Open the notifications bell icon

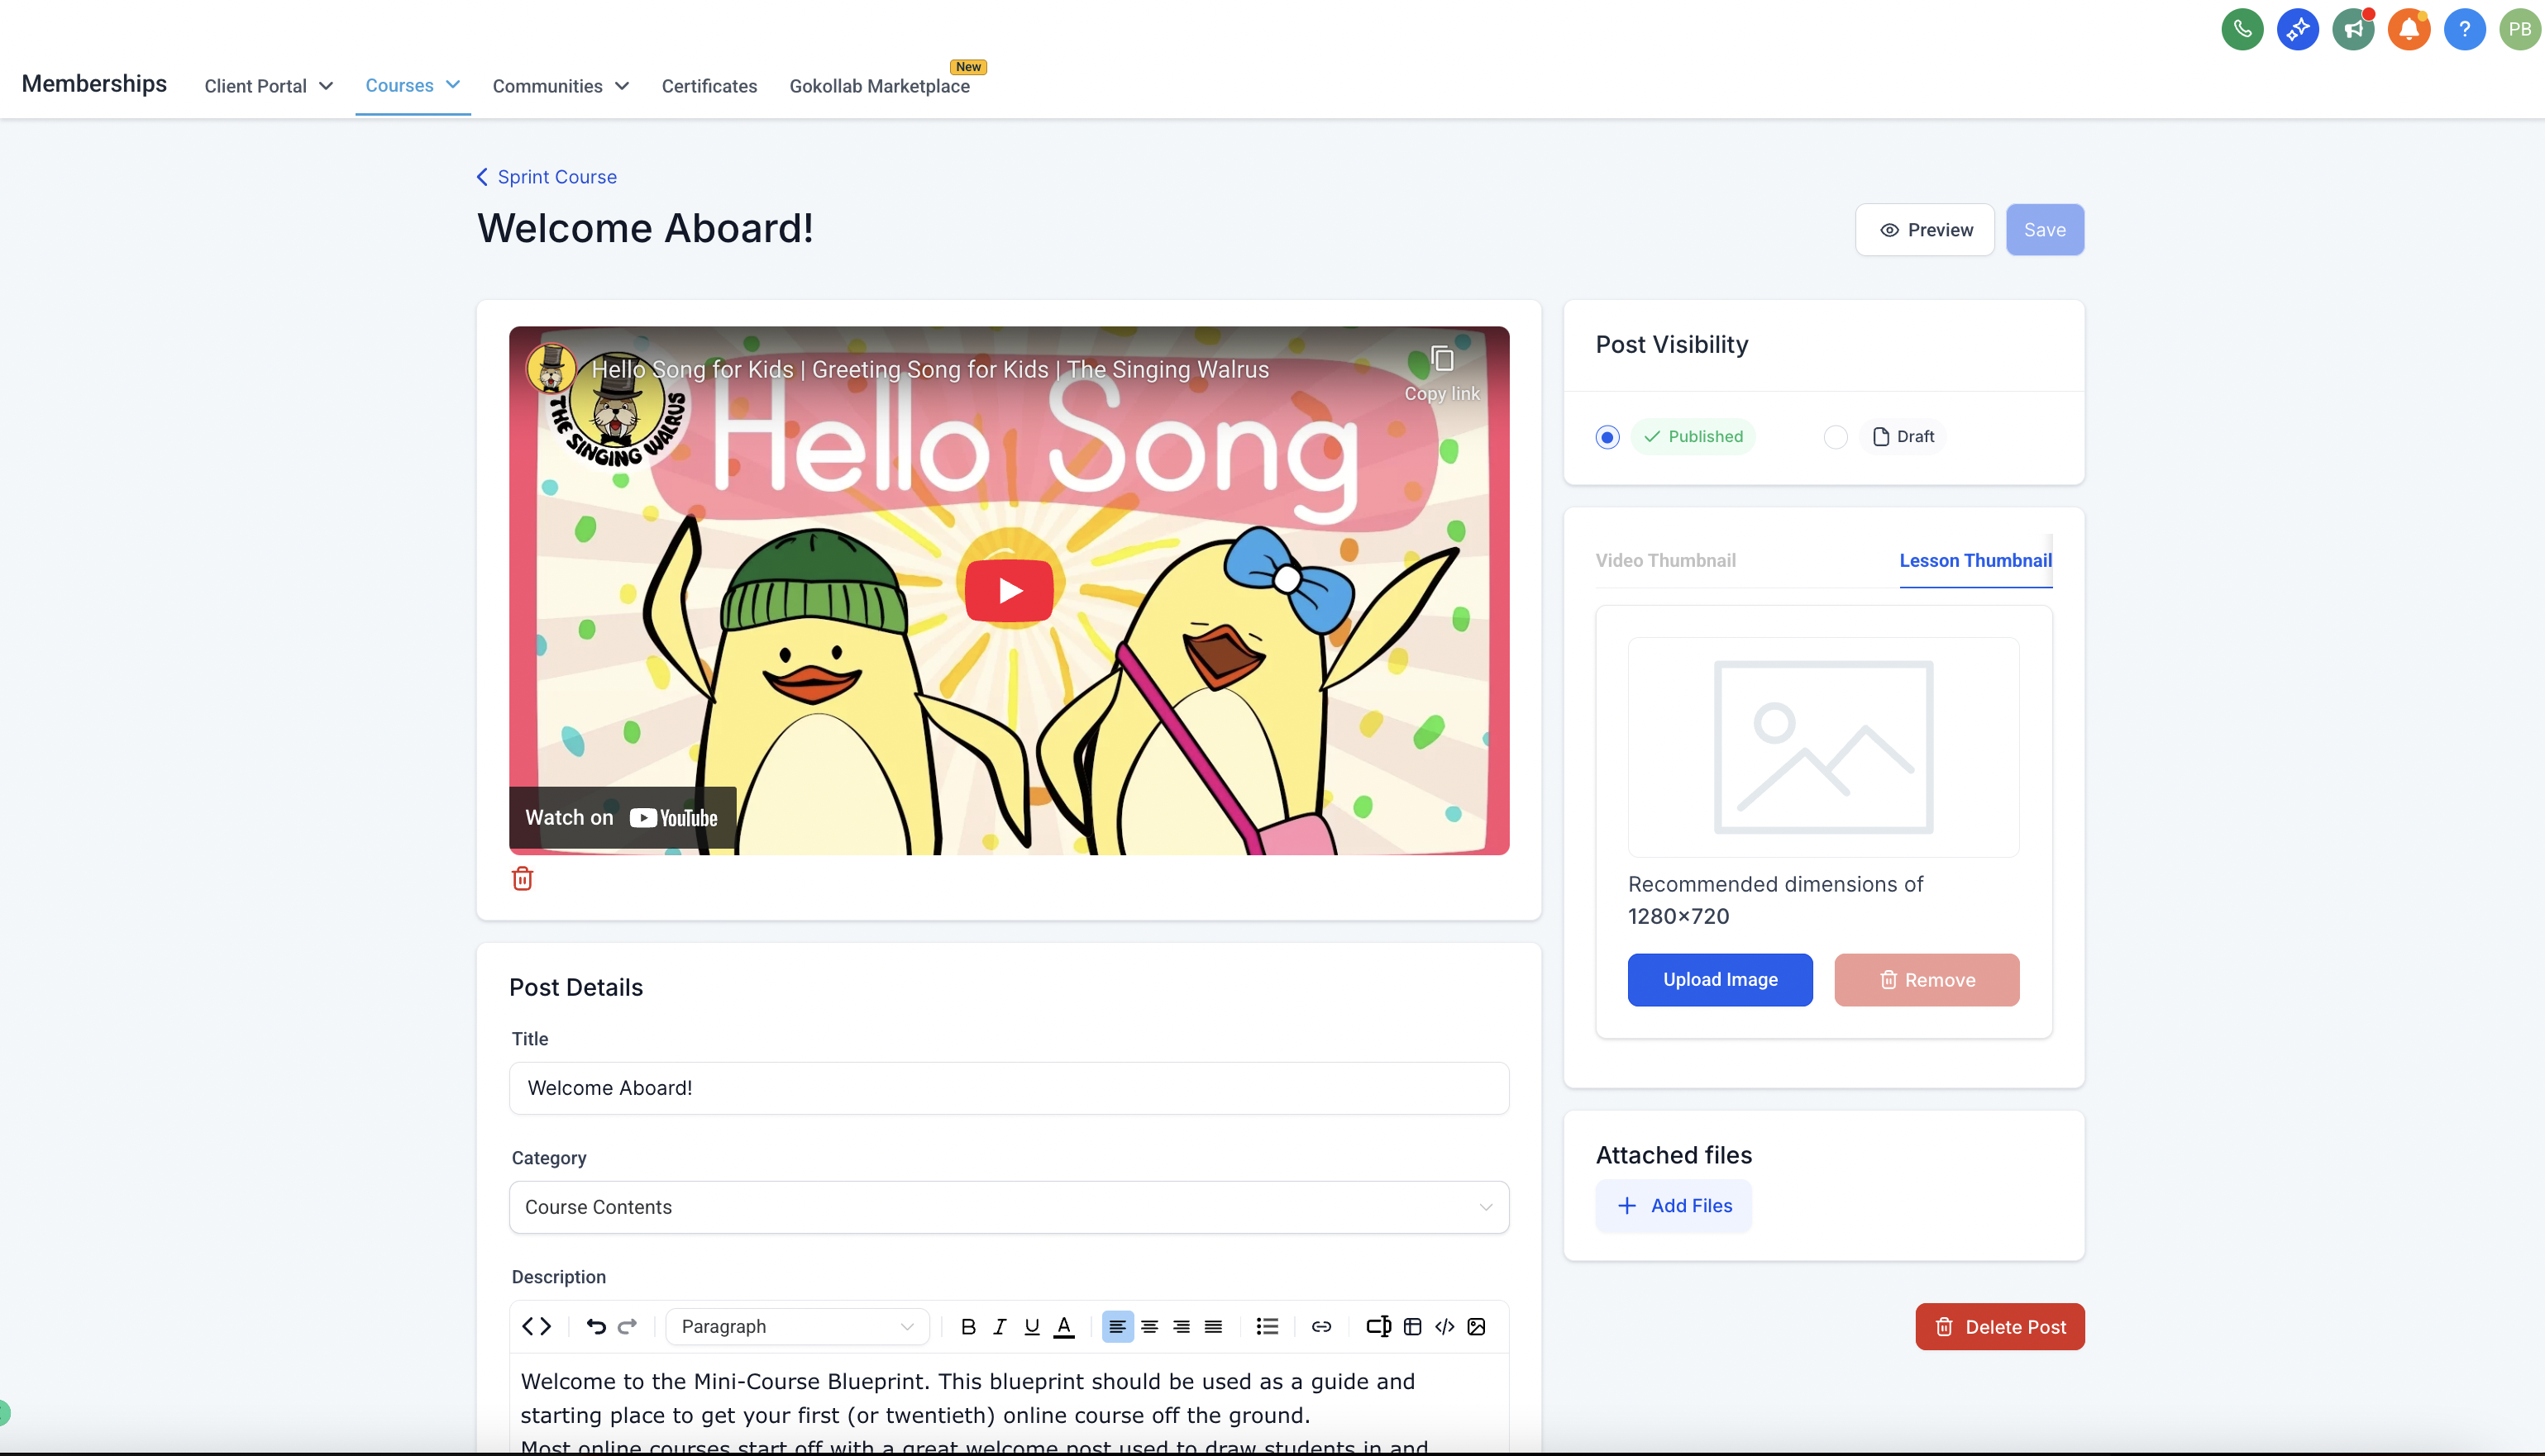pos(2409,29)
